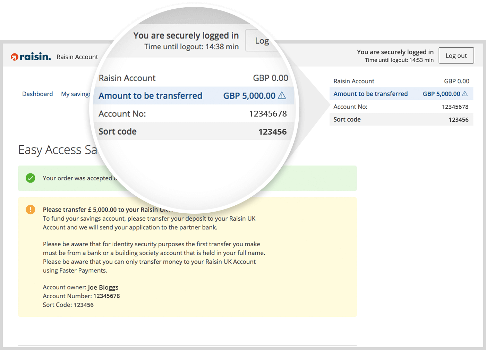Click 'You are securely logged in' header text

[395, 52]
